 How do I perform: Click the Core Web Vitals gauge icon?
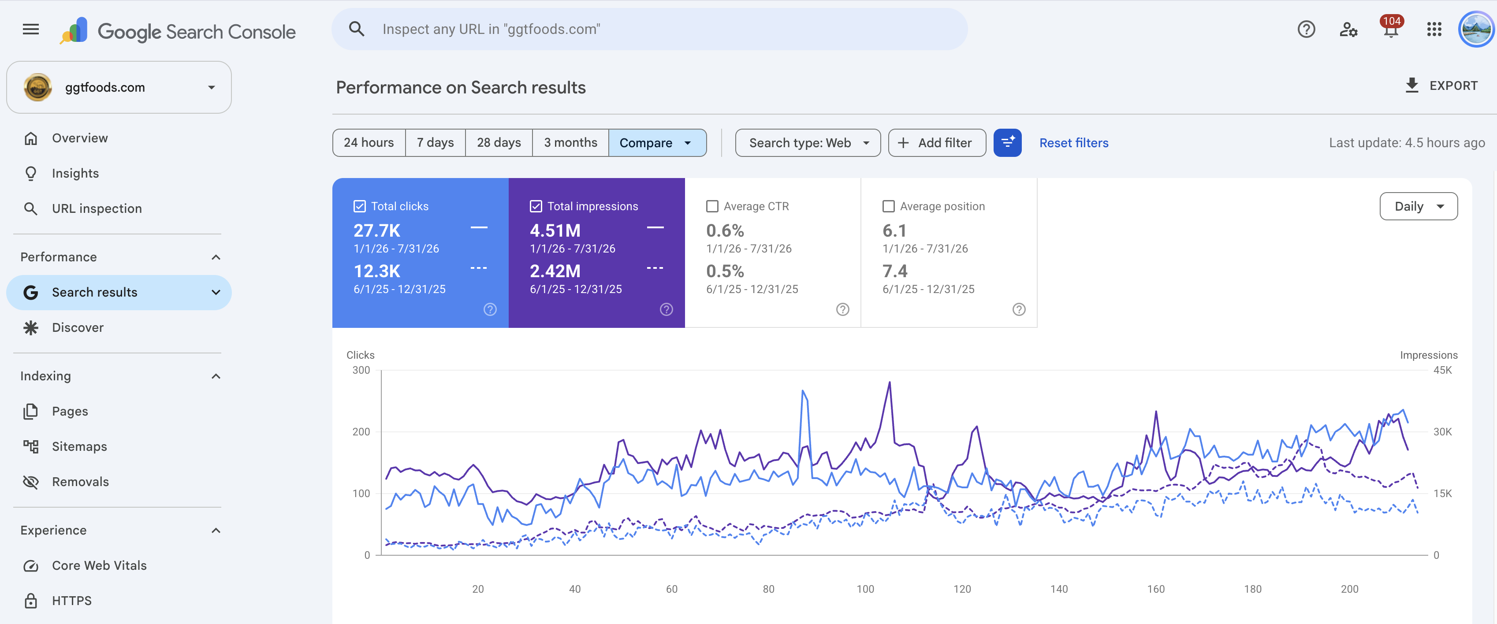(31, 566)
